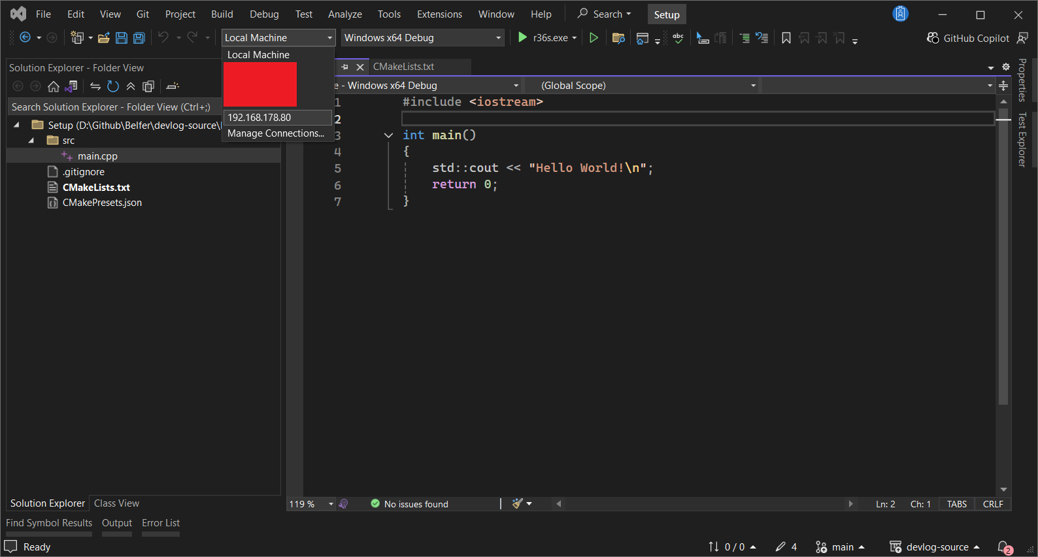The height and width of the screenshot is (557, 1038).
Task: Click the account badge icon in the title bar
Action: coord(901,14)
